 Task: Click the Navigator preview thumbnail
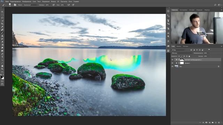coord(197,28)
